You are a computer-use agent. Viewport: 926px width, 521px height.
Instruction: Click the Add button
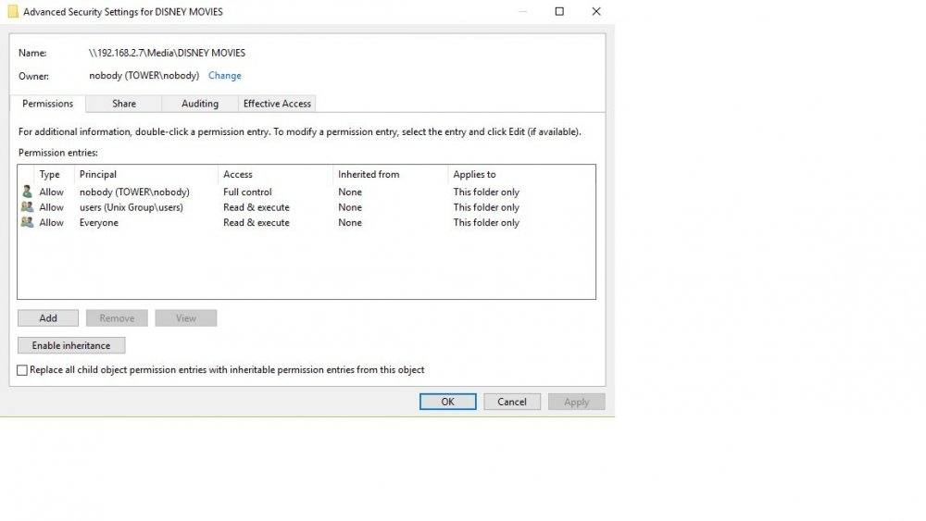click(x=48, y=318)
